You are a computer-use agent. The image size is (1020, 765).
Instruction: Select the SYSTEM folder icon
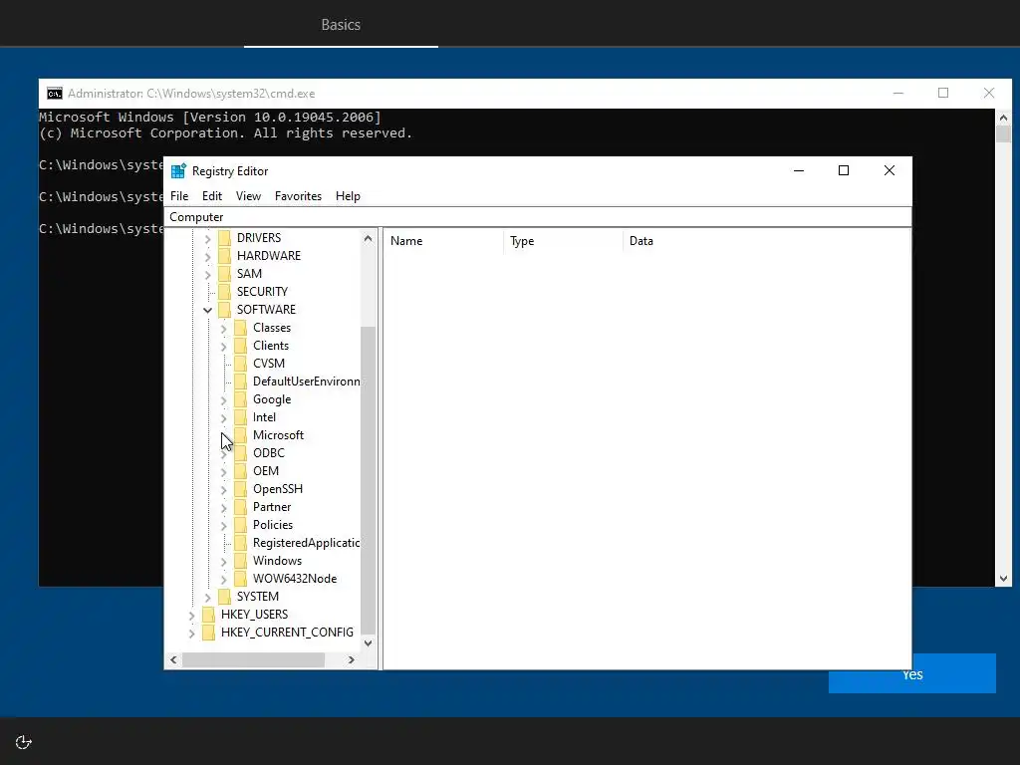224,596
